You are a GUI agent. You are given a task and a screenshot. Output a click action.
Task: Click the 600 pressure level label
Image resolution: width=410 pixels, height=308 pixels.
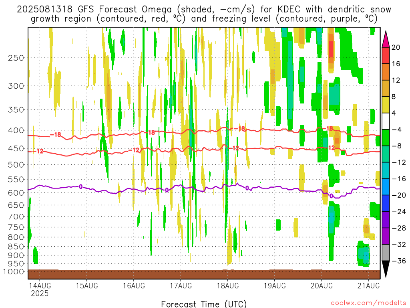coord(16,193)
